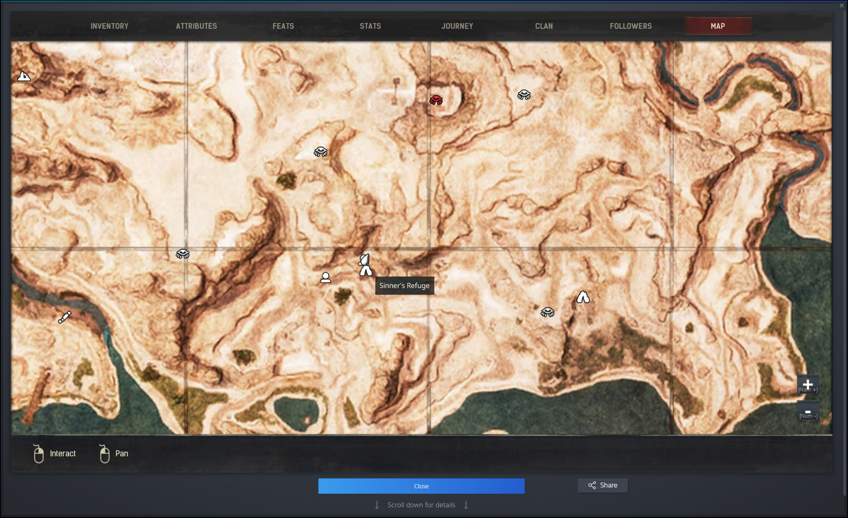Viewport: 848px width, 518px height.
Task: Click the Sinner's Refuge tooltip label
Action: [404, 286]
